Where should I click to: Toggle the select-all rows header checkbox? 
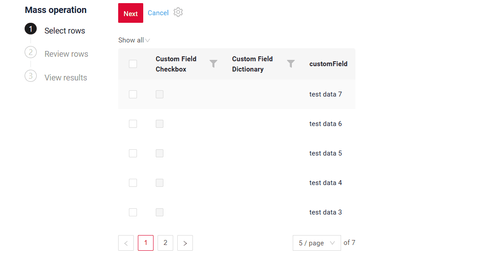pos(133,64)
